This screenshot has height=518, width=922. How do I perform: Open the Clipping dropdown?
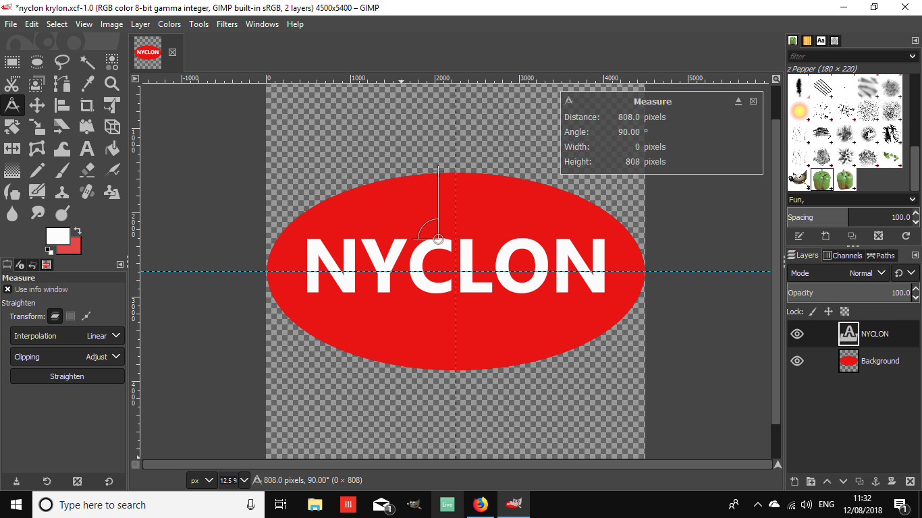coord(67,357)
